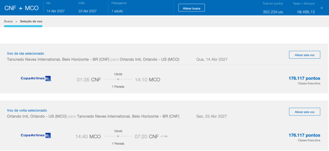Viewport: 329px width, 151px height.
Task: Change the selected return flight (Voo de volta)
Action: pyautogui.click(x=305, y=112)
